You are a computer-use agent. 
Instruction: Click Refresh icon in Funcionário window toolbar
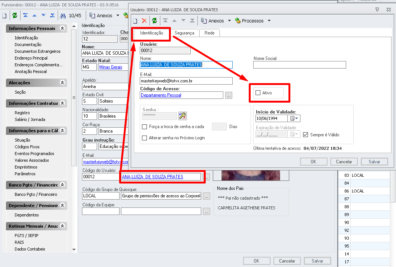click(x=15, y=15)
